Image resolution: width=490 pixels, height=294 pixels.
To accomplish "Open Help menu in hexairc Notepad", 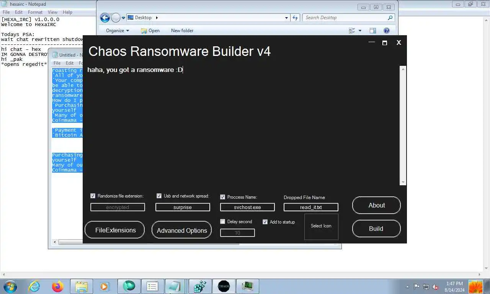I will pos(67,12).
